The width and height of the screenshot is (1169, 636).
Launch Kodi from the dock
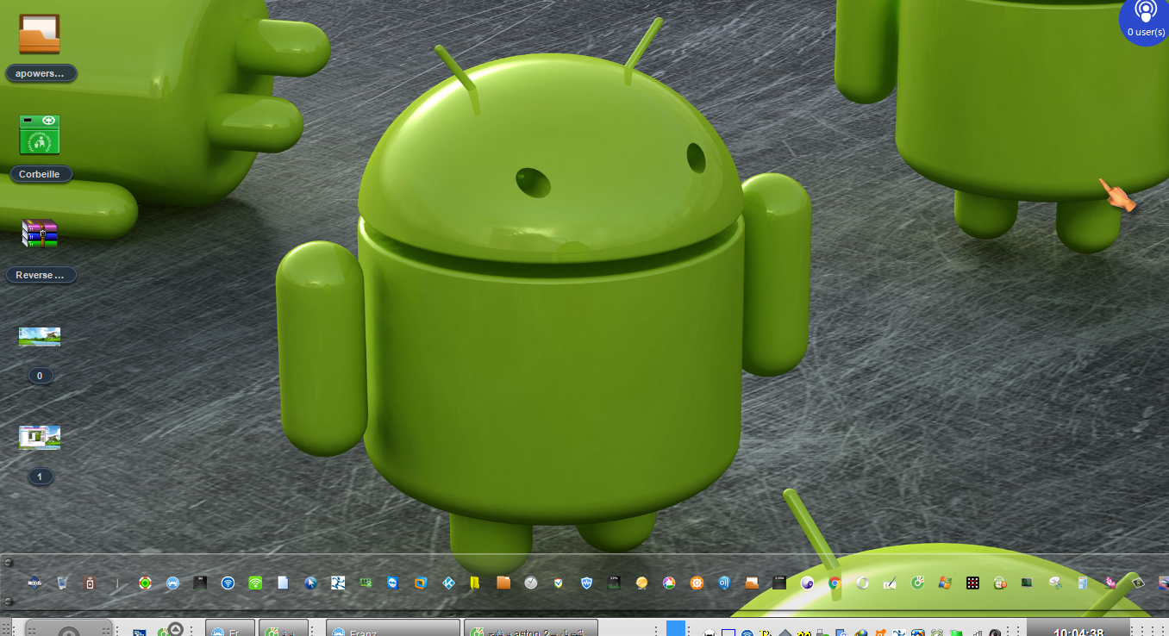click(x=448, y=583)
